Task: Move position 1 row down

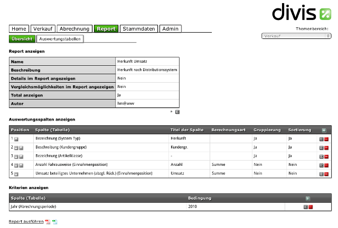Action: (16, 138)
